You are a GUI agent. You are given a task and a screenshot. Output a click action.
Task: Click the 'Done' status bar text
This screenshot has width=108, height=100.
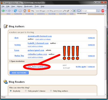(4, 97)
